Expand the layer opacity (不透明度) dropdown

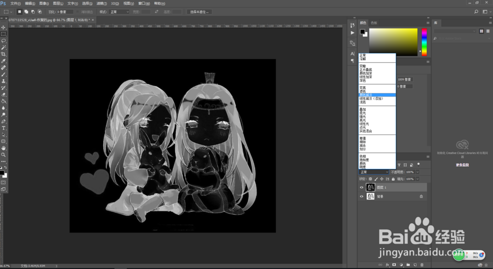point(418,172)
